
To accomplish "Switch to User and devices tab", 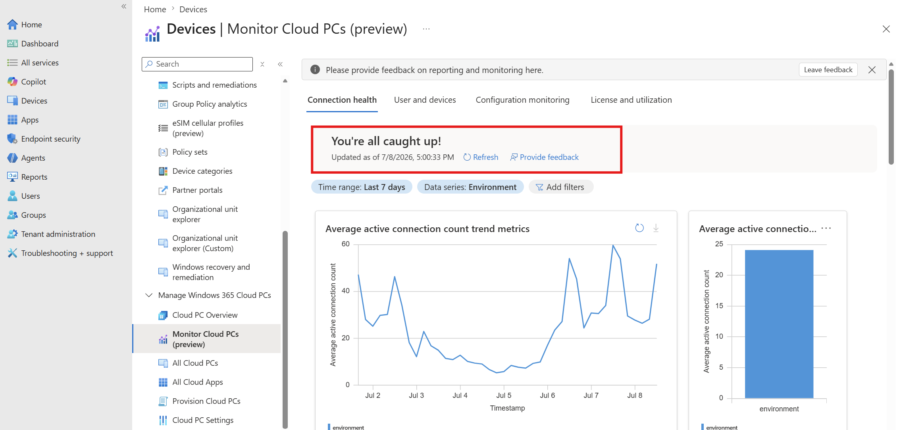I will coord(425,100).
